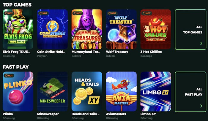Screen dimensions: 208x121
Task: Click the HOT badge on Elvis Frog
Action: tap(9, 13)
